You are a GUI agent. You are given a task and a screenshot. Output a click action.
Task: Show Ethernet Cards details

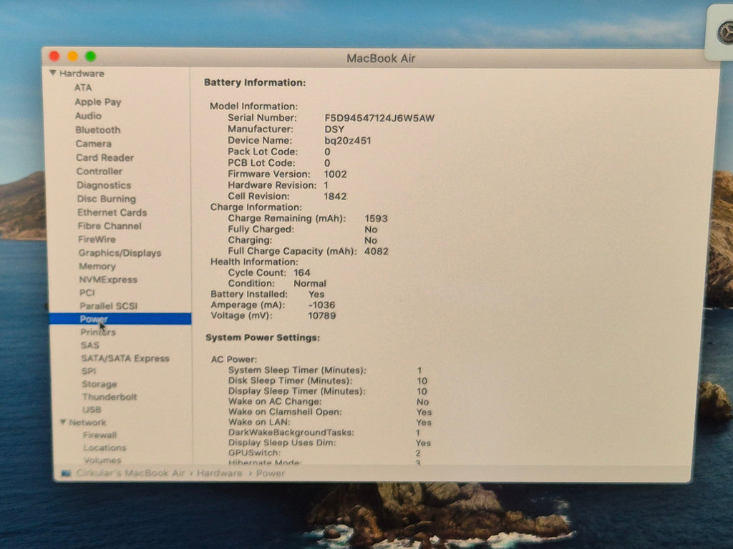[112, 212]
